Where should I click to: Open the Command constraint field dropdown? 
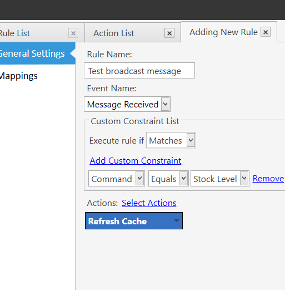[x=117, y=179]
